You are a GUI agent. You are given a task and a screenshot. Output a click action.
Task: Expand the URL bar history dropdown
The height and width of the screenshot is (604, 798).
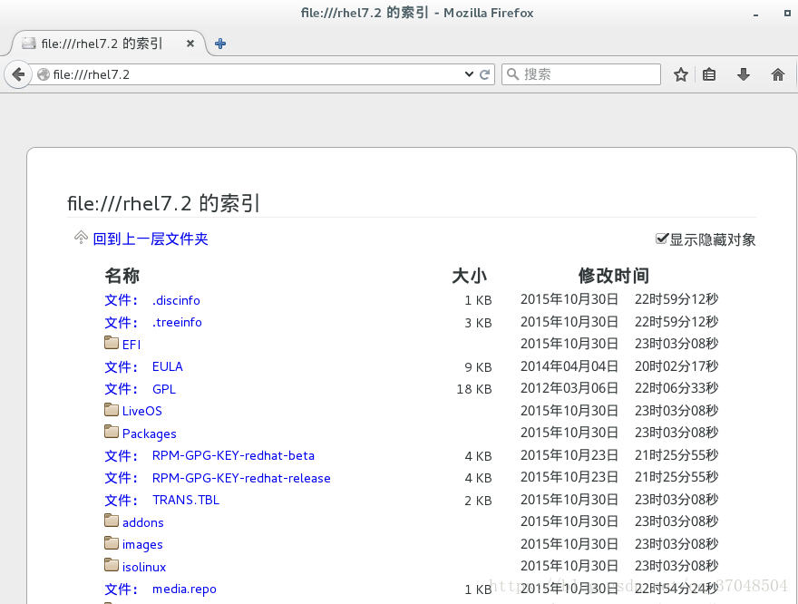click(469, 74)
